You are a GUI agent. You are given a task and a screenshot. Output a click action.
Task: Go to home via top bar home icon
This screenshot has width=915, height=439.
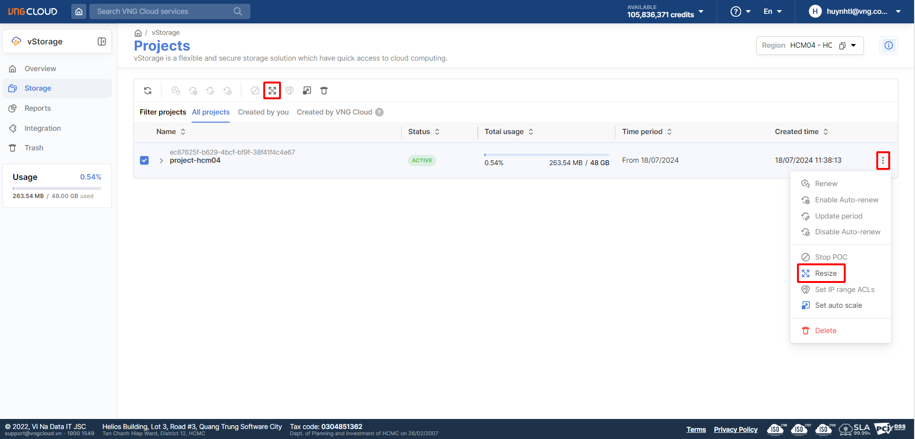[x=79, y=11]
